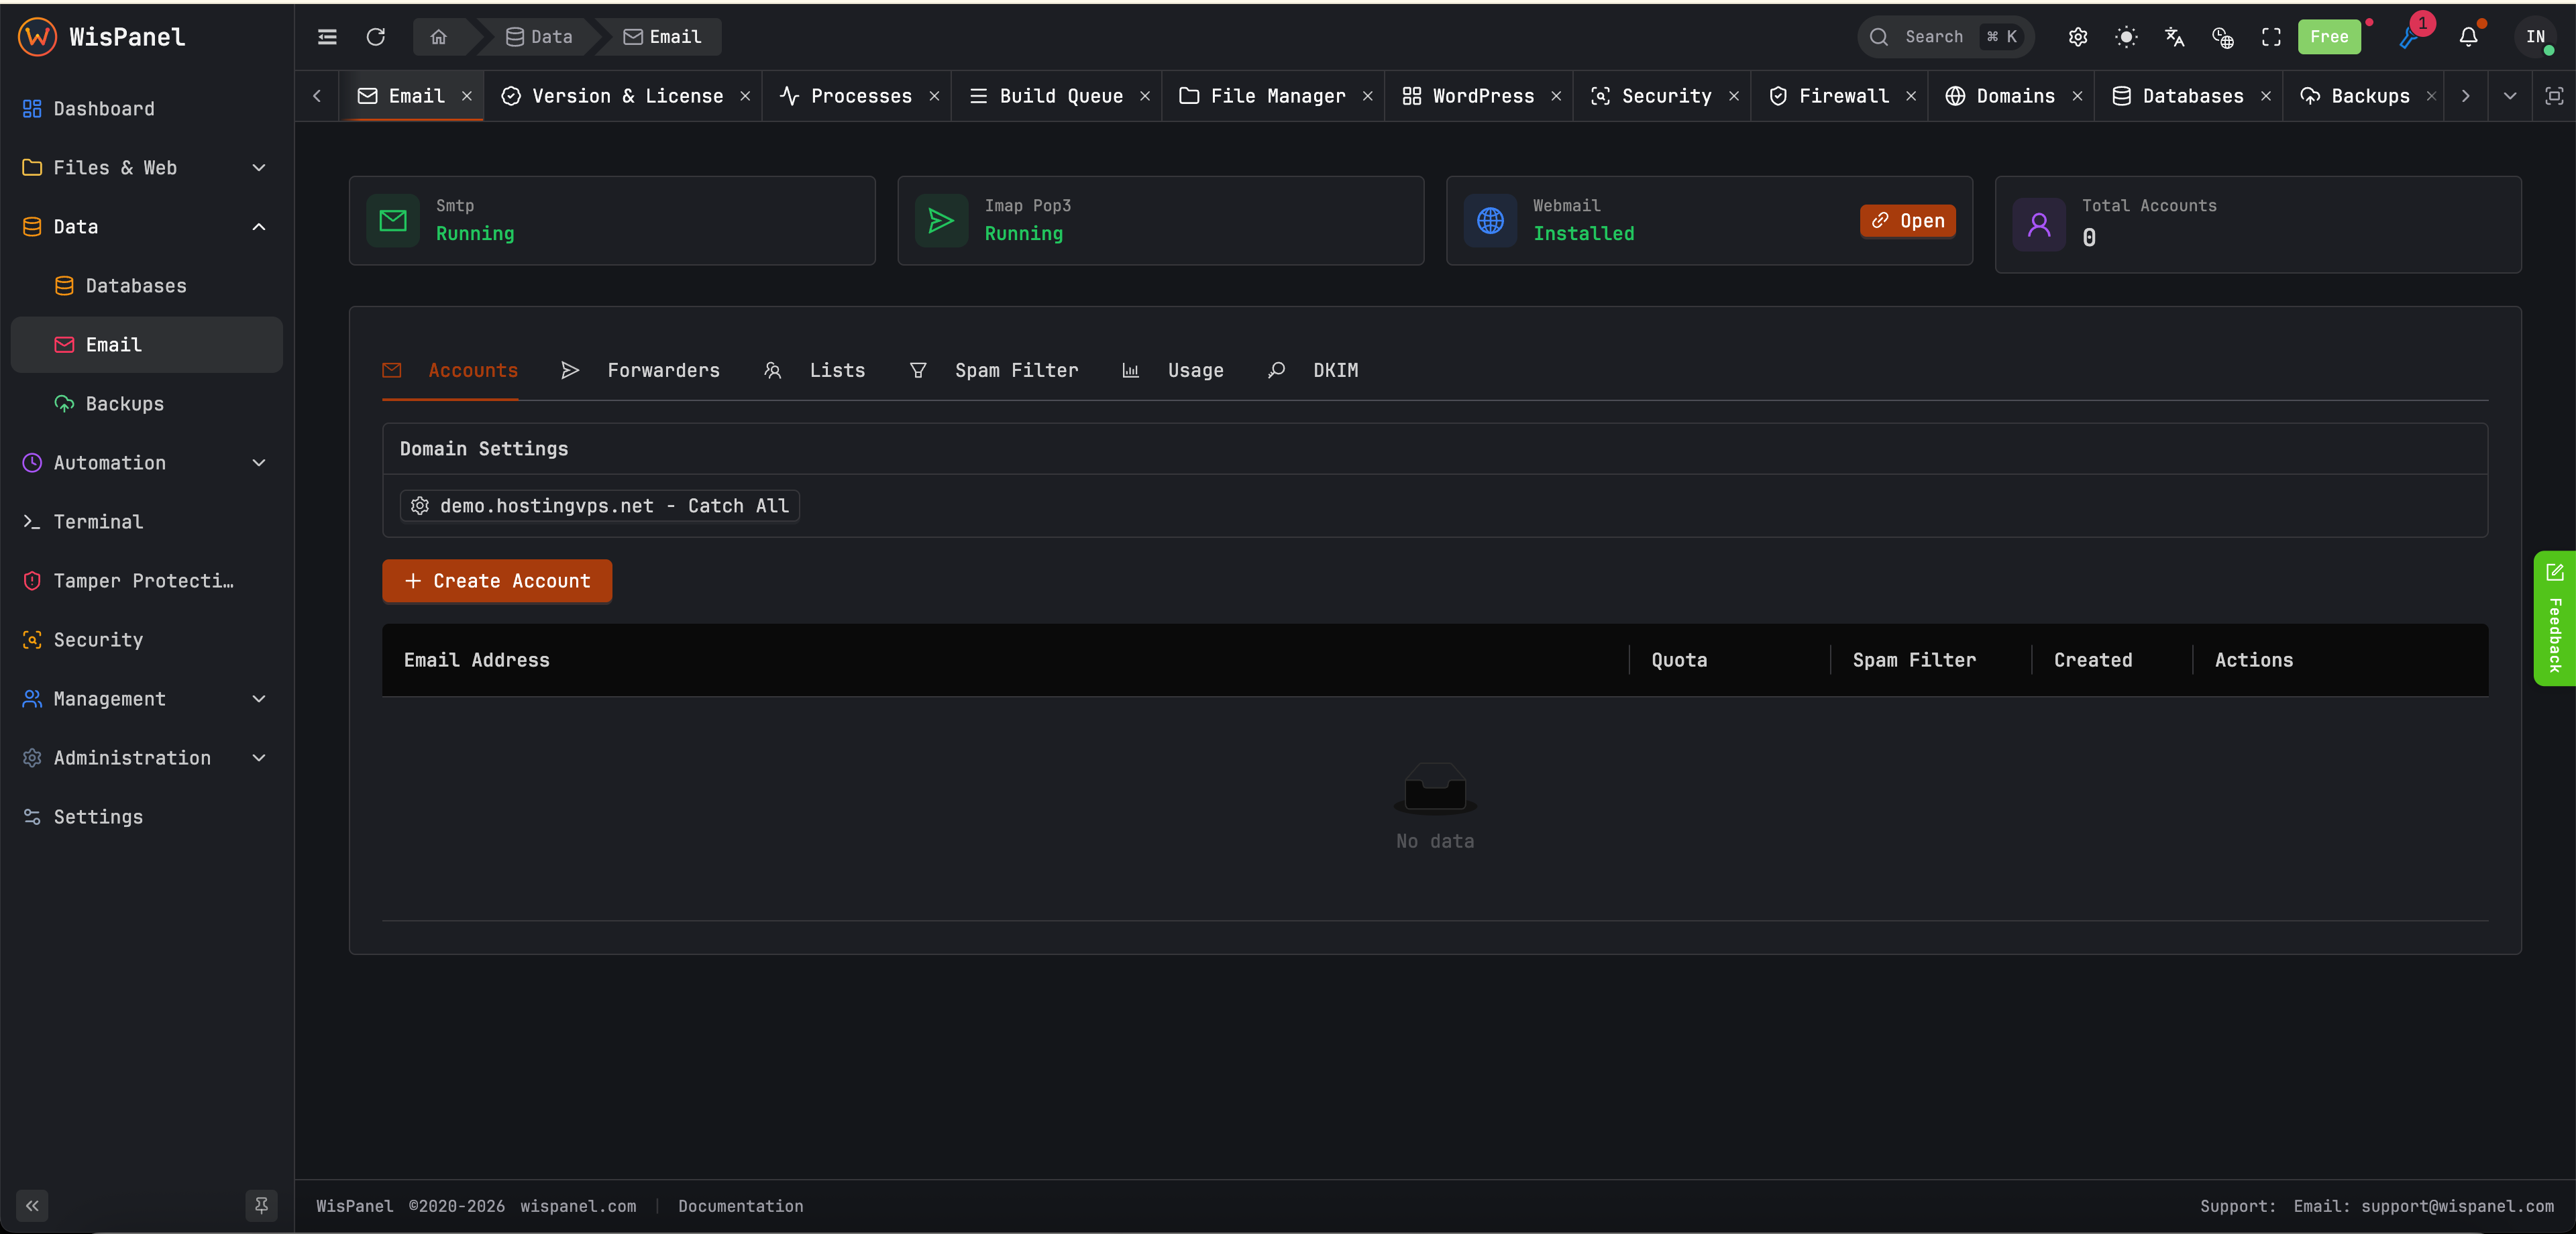Open Databases in sidebar
Image resolution: width=2576 pixels, height=1234 pixels.
click(146, 285)
